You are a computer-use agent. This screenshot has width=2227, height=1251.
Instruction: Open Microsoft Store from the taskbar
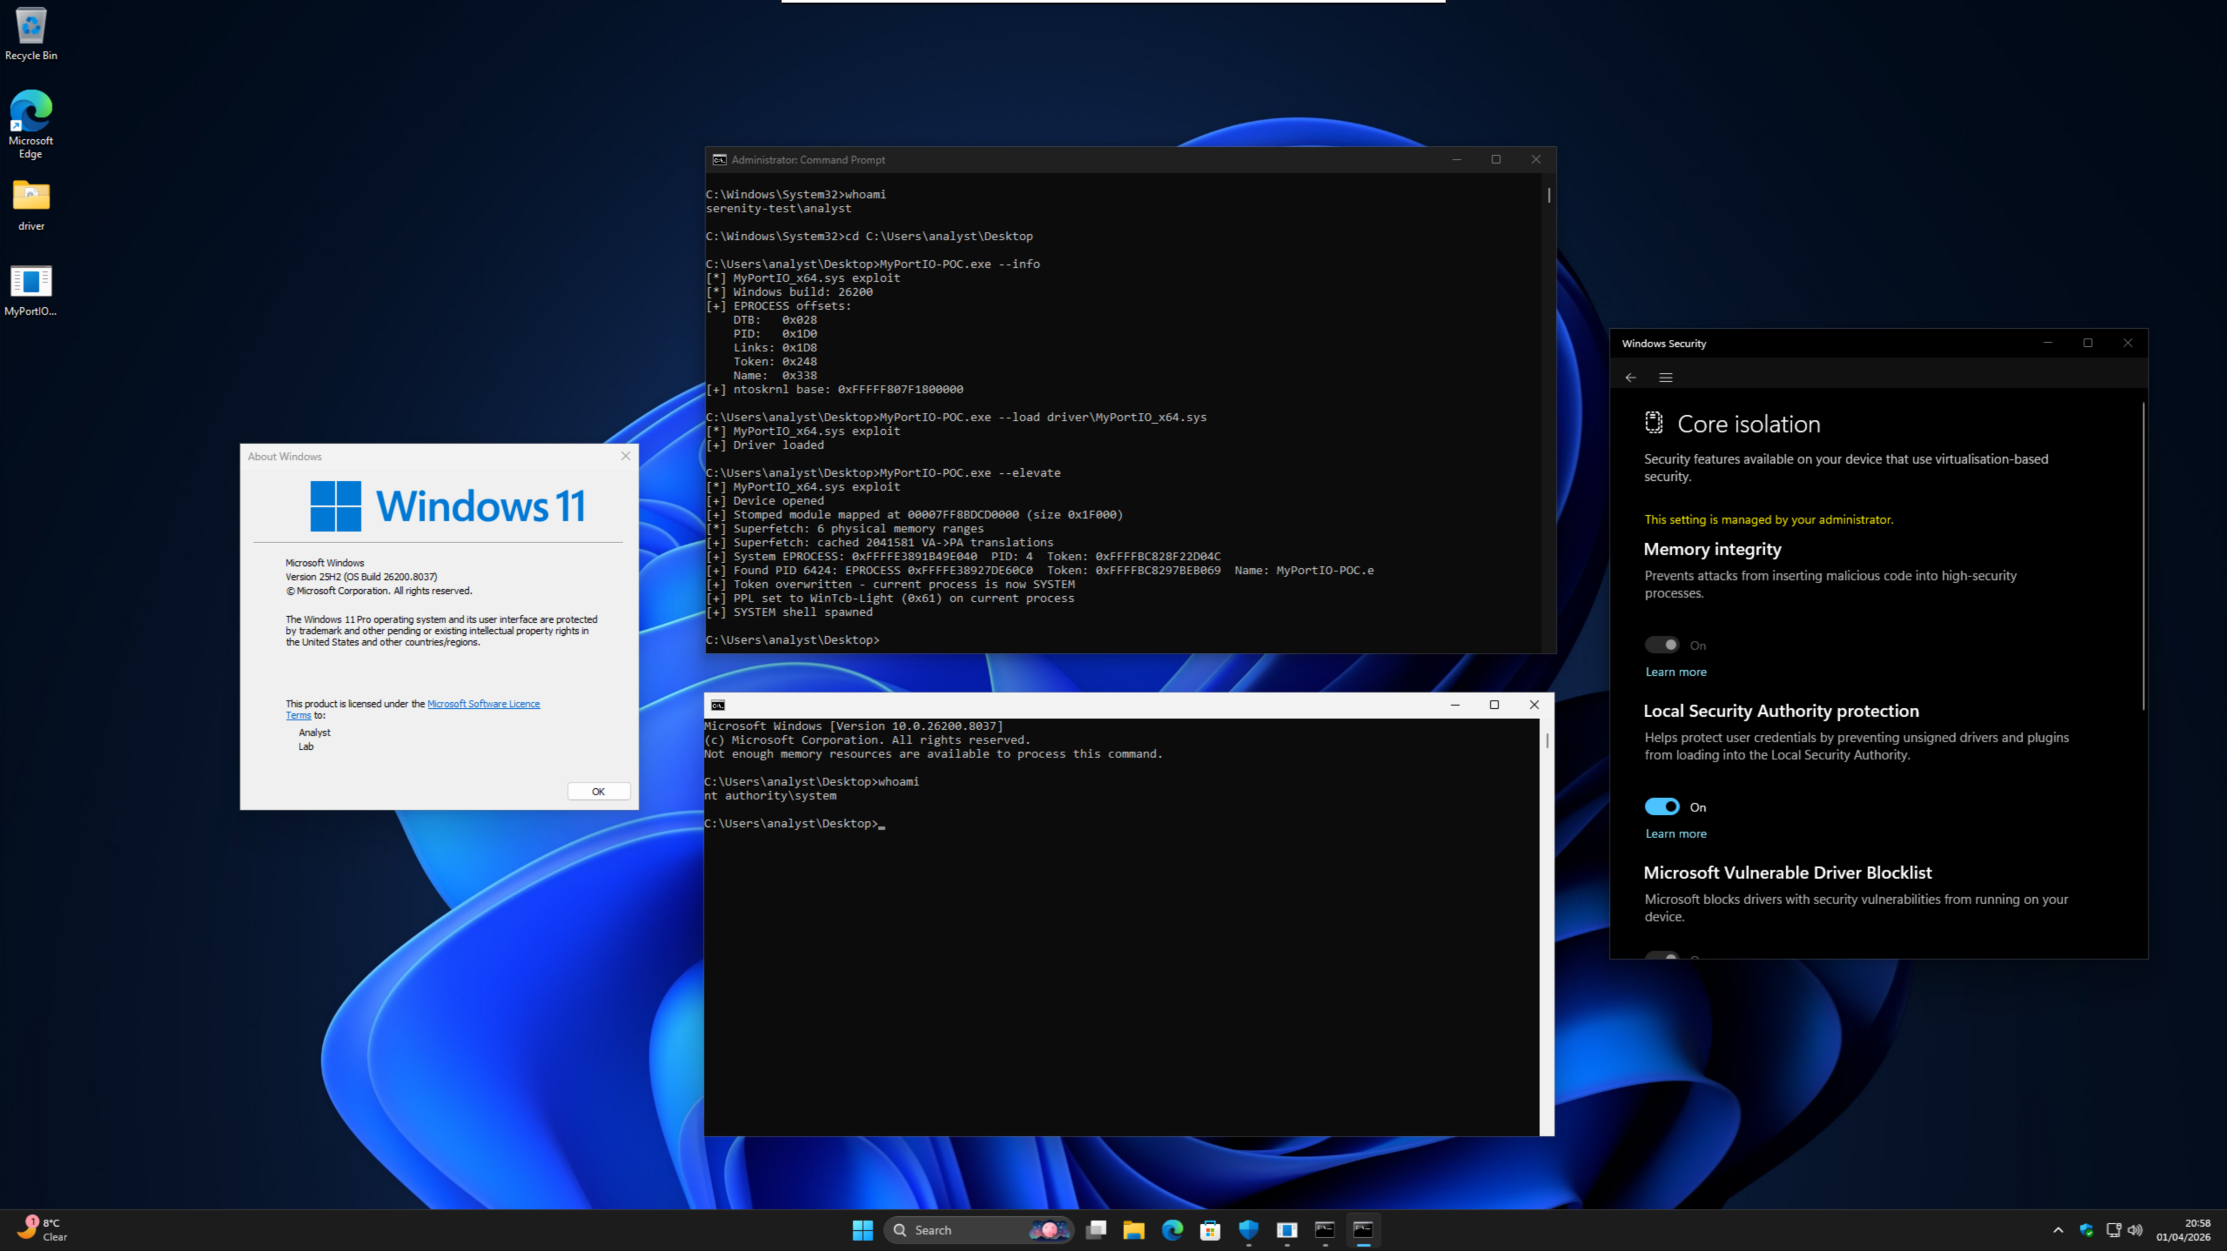click(1210, 1230)
